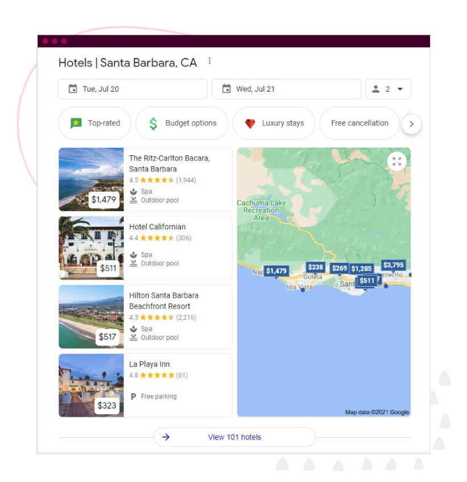Select the $3,795 map price pin
This screenshot has height=482, width=467.
tap(394, 265)
